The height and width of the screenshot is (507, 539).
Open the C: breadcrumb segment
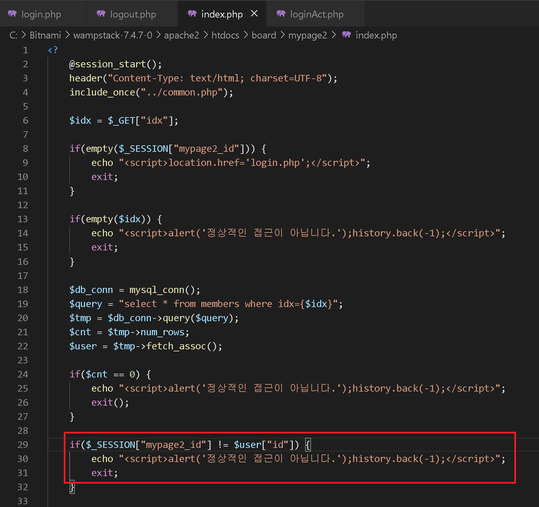click(x=13, y=35)
